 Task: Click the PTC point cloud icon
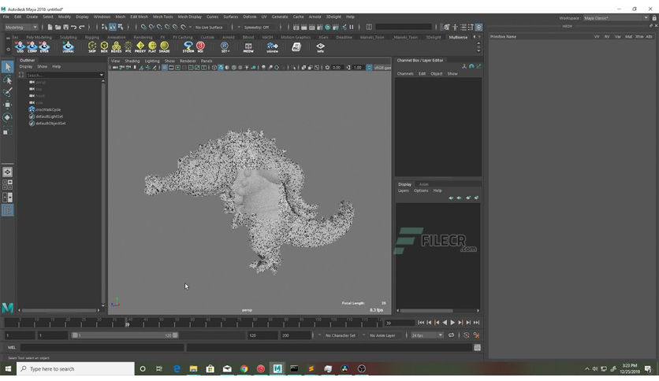128,47
